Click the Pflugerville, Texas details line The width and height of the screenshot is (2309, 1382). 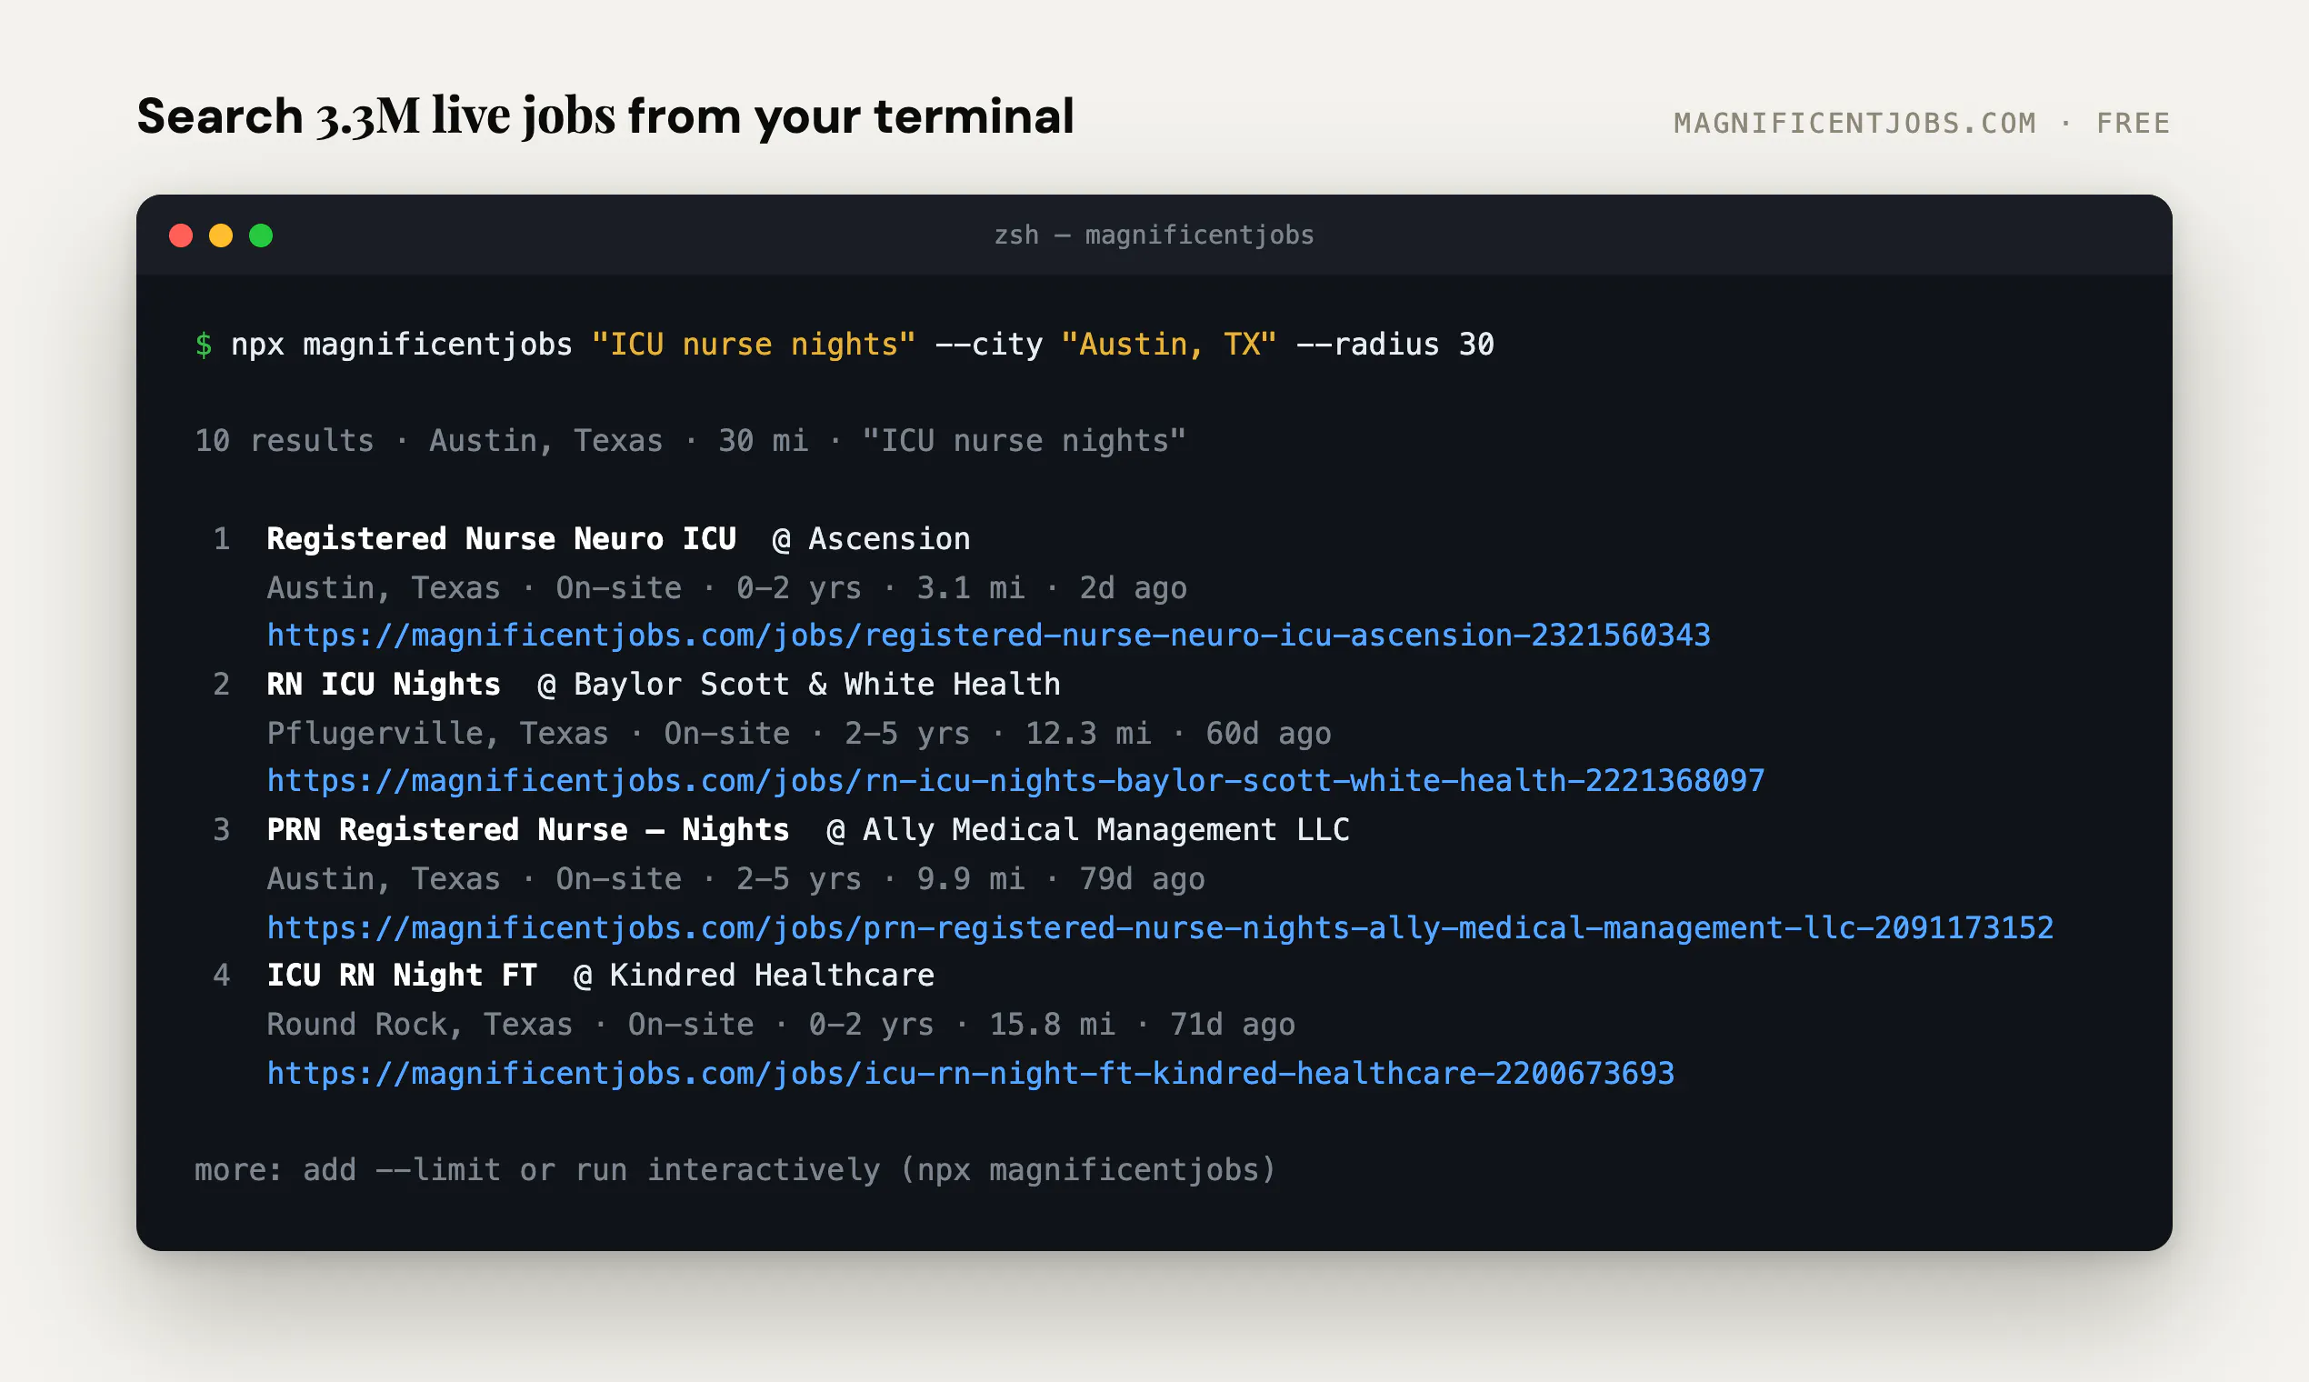(x=799, y=734)
